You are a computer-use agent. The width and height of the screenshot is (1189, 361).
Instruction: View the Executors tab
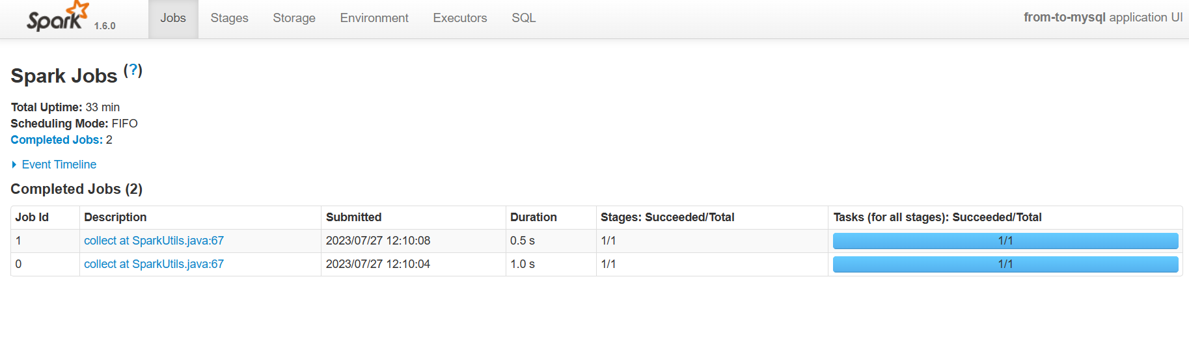point(460,18)
